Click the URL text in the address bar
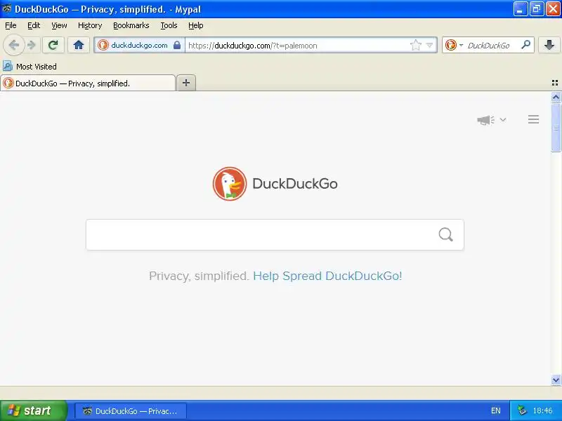The width and height of the screenshot is (562, 421). click(253, 46)
